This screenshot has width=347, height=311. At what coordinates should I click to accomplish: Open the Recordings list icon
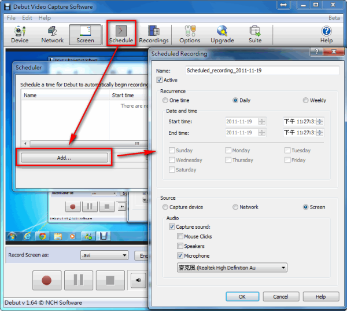pyautogui.click(x=154, y=34)
